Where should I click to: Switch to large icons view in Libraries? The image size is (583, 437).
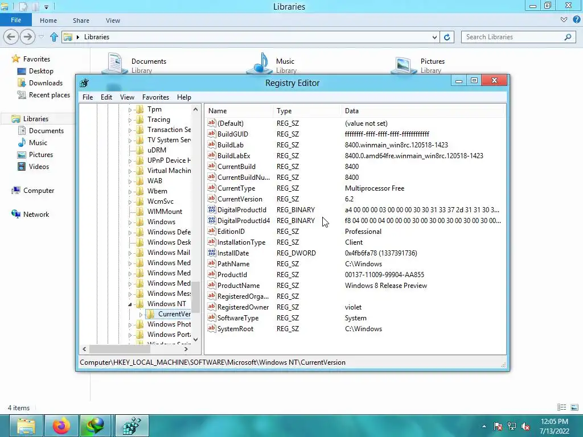[574, 407]
